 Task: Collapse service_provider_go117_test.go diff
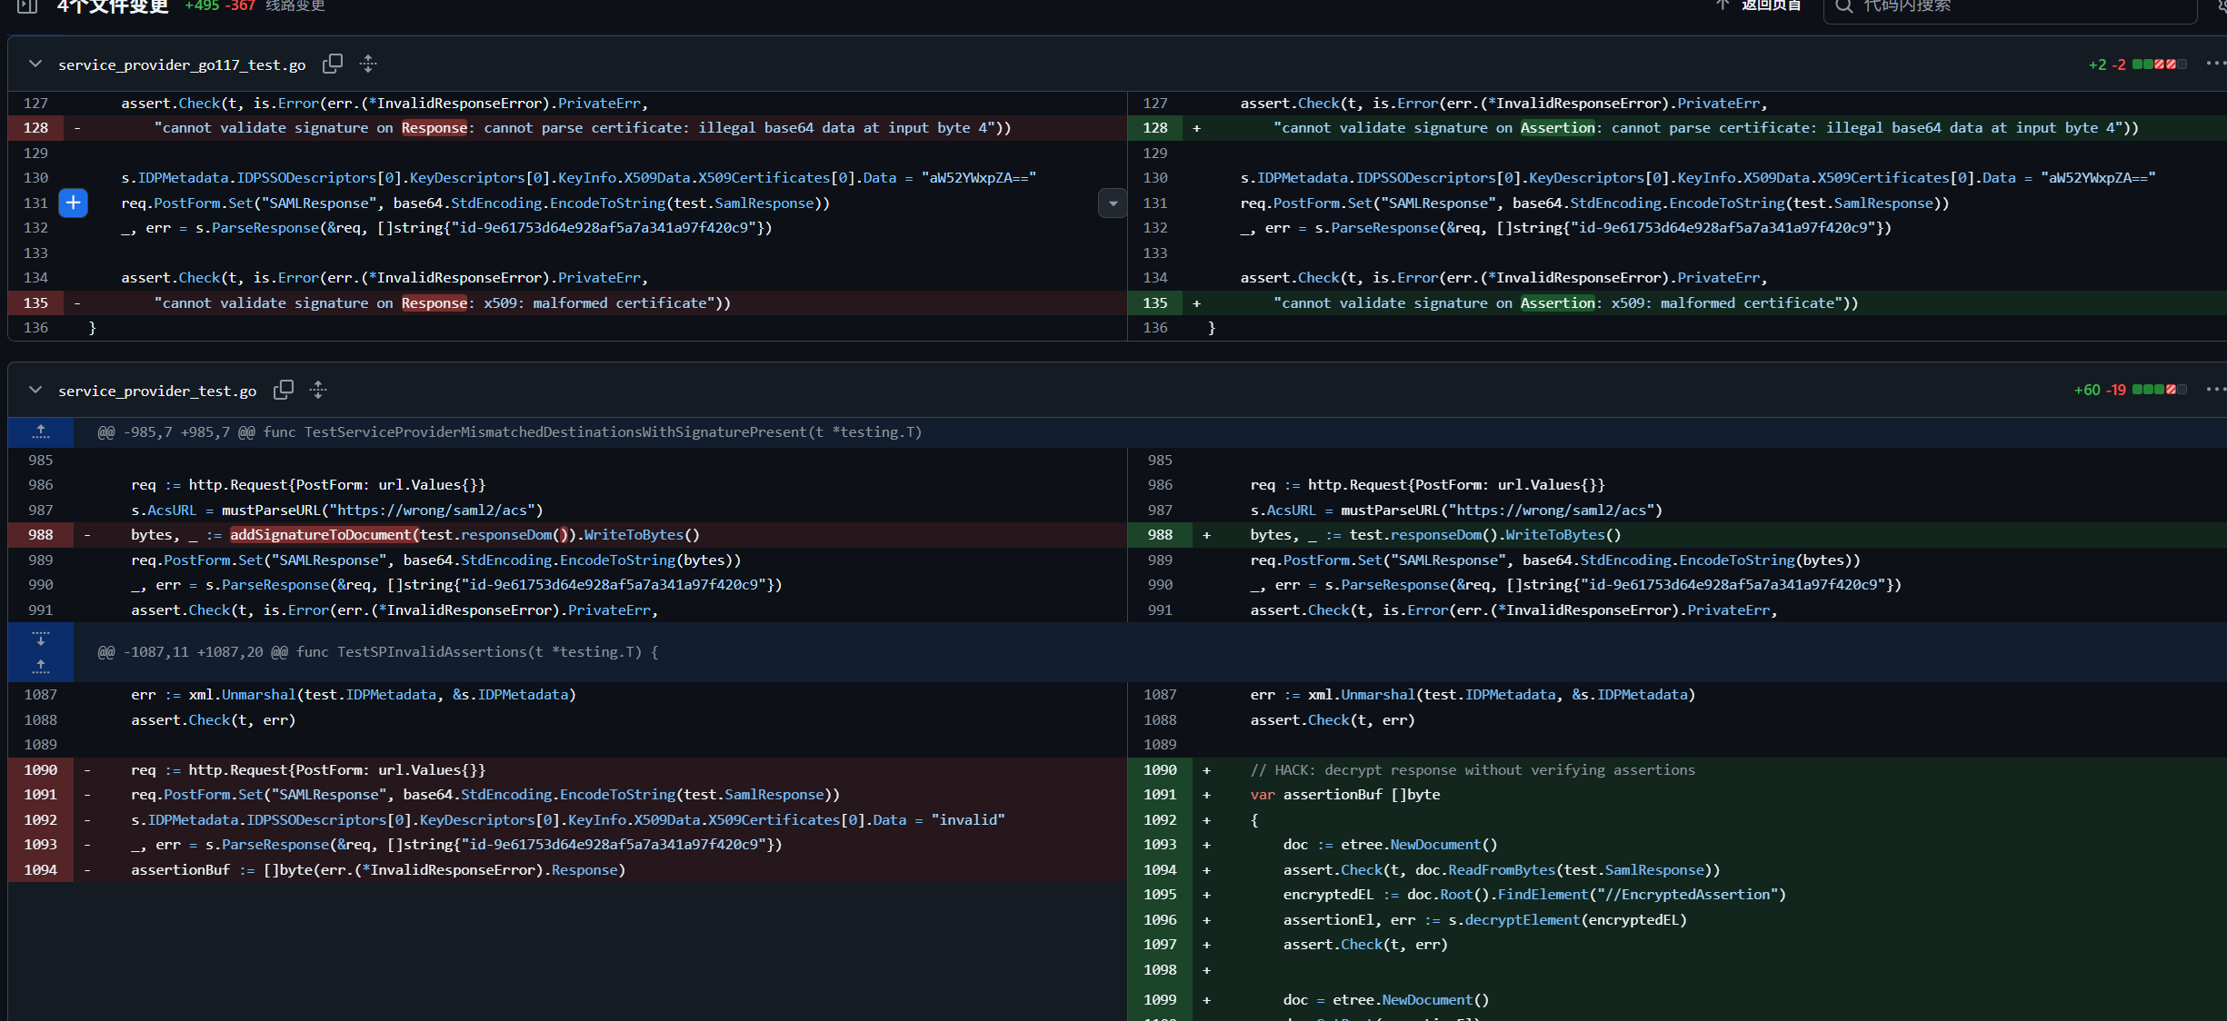point(35,64)
